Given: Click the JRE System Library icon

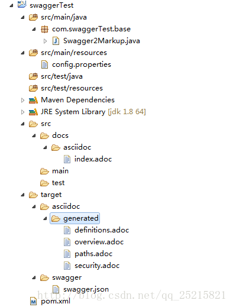Looking at the screenshot, I should pos(33,112).
